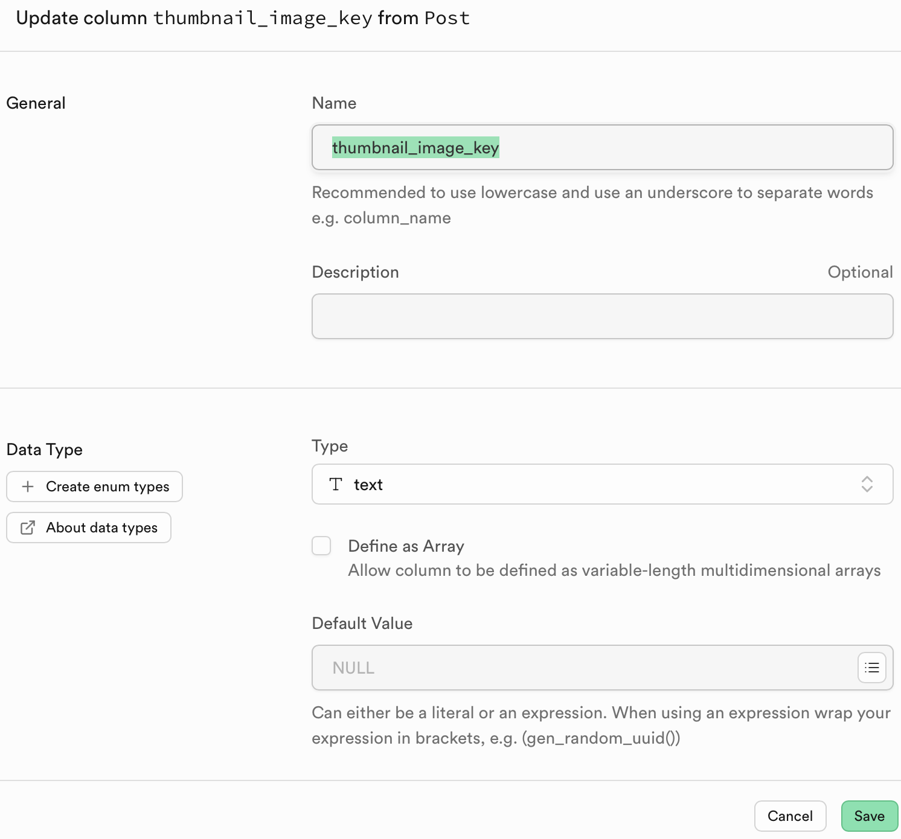Screen dimensions: 901x839
Task: Click the Save button
Action: pos(869,816)
